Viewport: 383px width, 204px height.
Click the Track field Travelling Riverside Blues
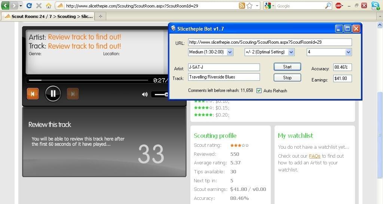pos(224,77)
